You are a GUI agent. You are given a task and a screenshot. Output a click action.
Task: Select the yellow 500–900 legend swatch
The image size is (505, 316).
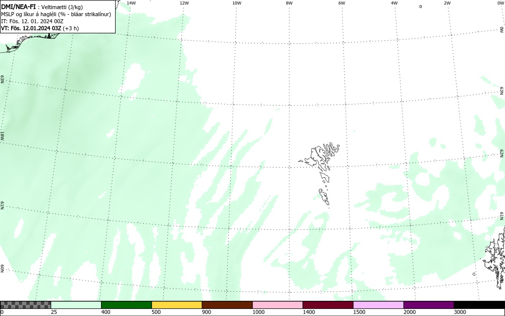177,305
